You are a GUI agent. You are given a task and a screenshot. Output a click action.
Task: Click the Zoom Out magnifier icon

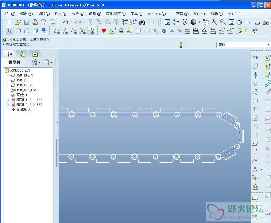[223, 22]
